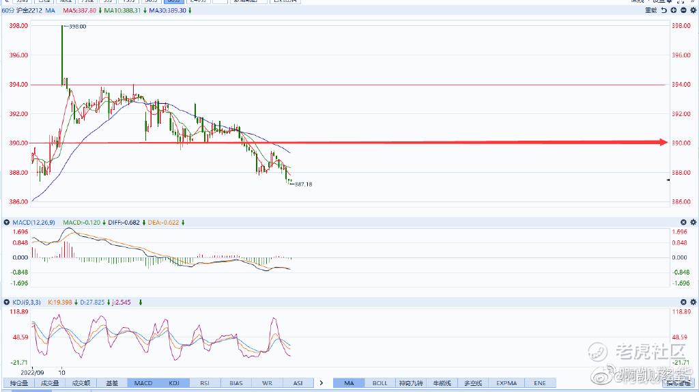Viewport: 699px width, 392px height.
Task: Select the ENE overlay tab
Action: 540,383
